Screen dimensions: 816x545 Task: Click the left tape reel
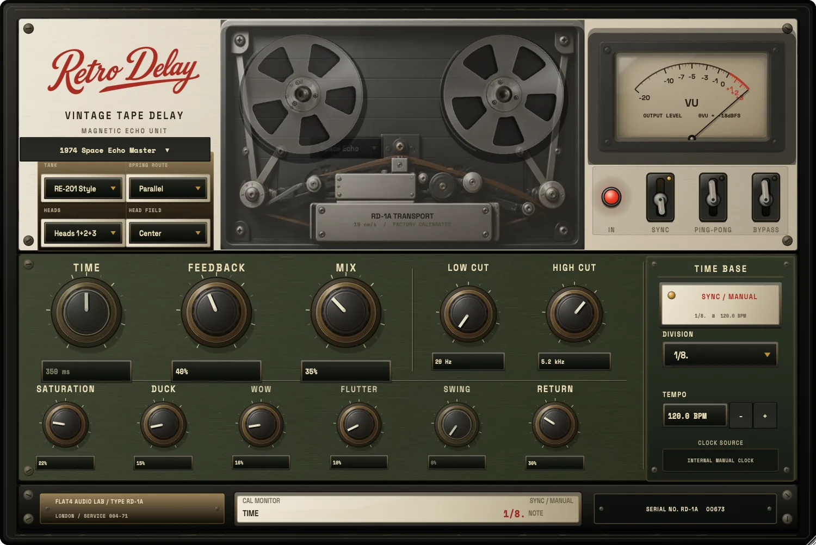coord(301,96)
